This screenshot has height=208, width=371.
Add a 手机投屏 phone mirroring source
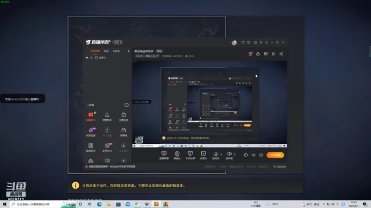tap(190, 155)
